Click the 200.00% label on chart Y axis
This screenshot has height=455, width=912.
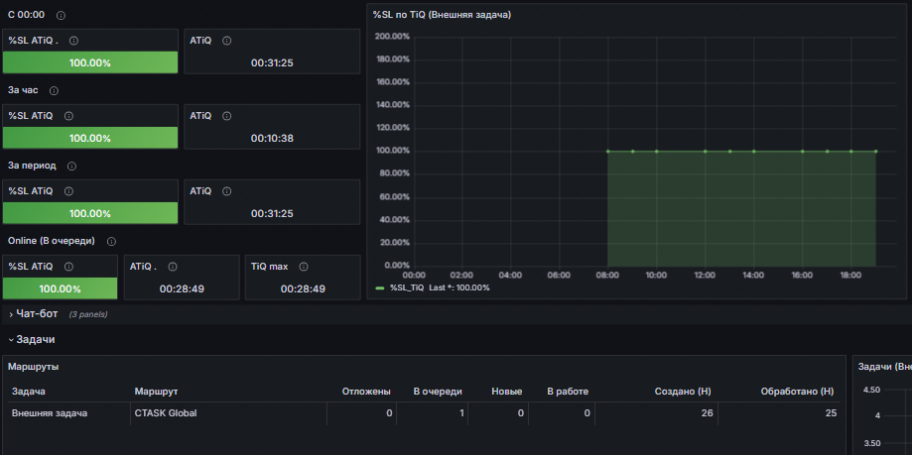click(394, 37)
